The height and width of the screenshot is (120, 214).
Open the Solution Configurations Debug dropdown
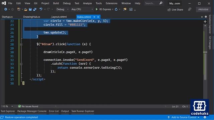pos(62,9)
